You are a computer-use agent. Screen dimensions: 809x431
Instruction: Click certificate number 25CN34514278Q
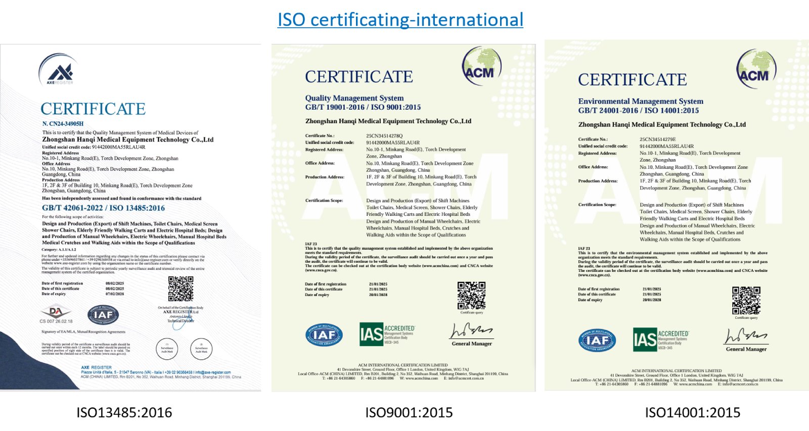click(384, 136)
